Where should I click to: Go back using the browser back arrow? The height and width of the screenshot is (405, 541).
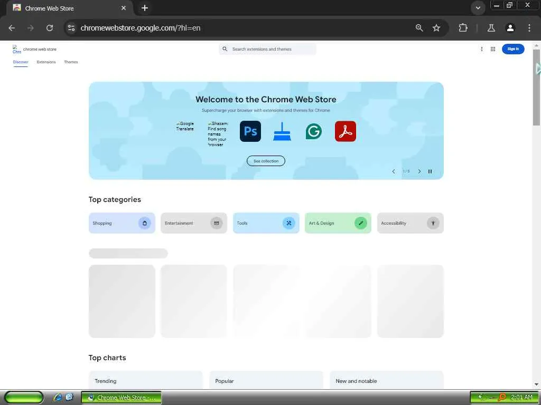point(12,28)
